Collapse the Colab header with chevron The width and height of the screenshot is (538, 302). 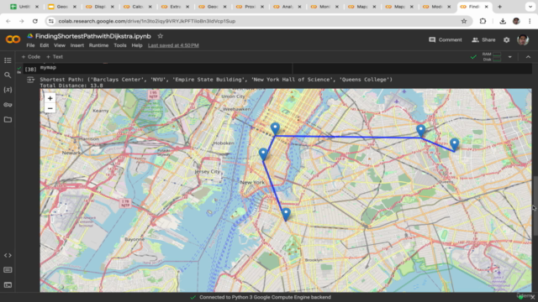[x=528, y=57]
